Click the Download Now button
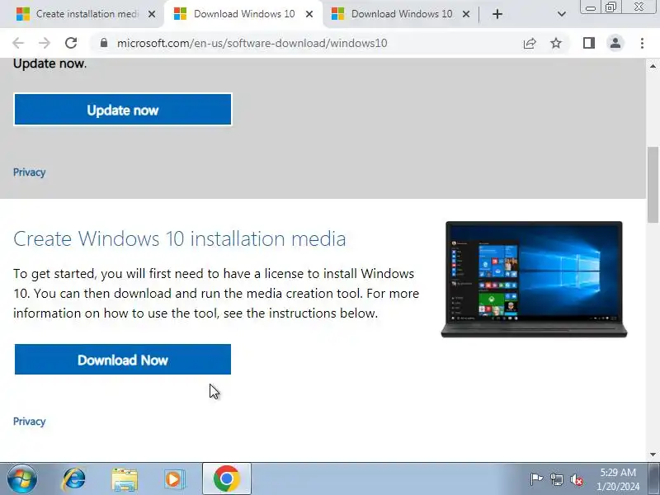The image size is (660, 495). pos(123,360)
